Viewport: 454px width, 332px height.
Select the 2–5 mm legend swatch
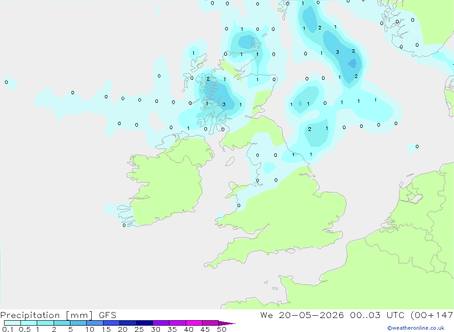point(62,323)
